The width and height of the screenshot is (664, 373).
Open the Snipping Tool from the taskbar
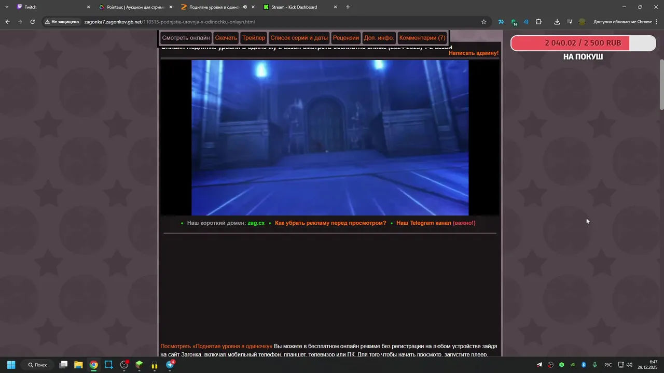click(x=109, y=365)
